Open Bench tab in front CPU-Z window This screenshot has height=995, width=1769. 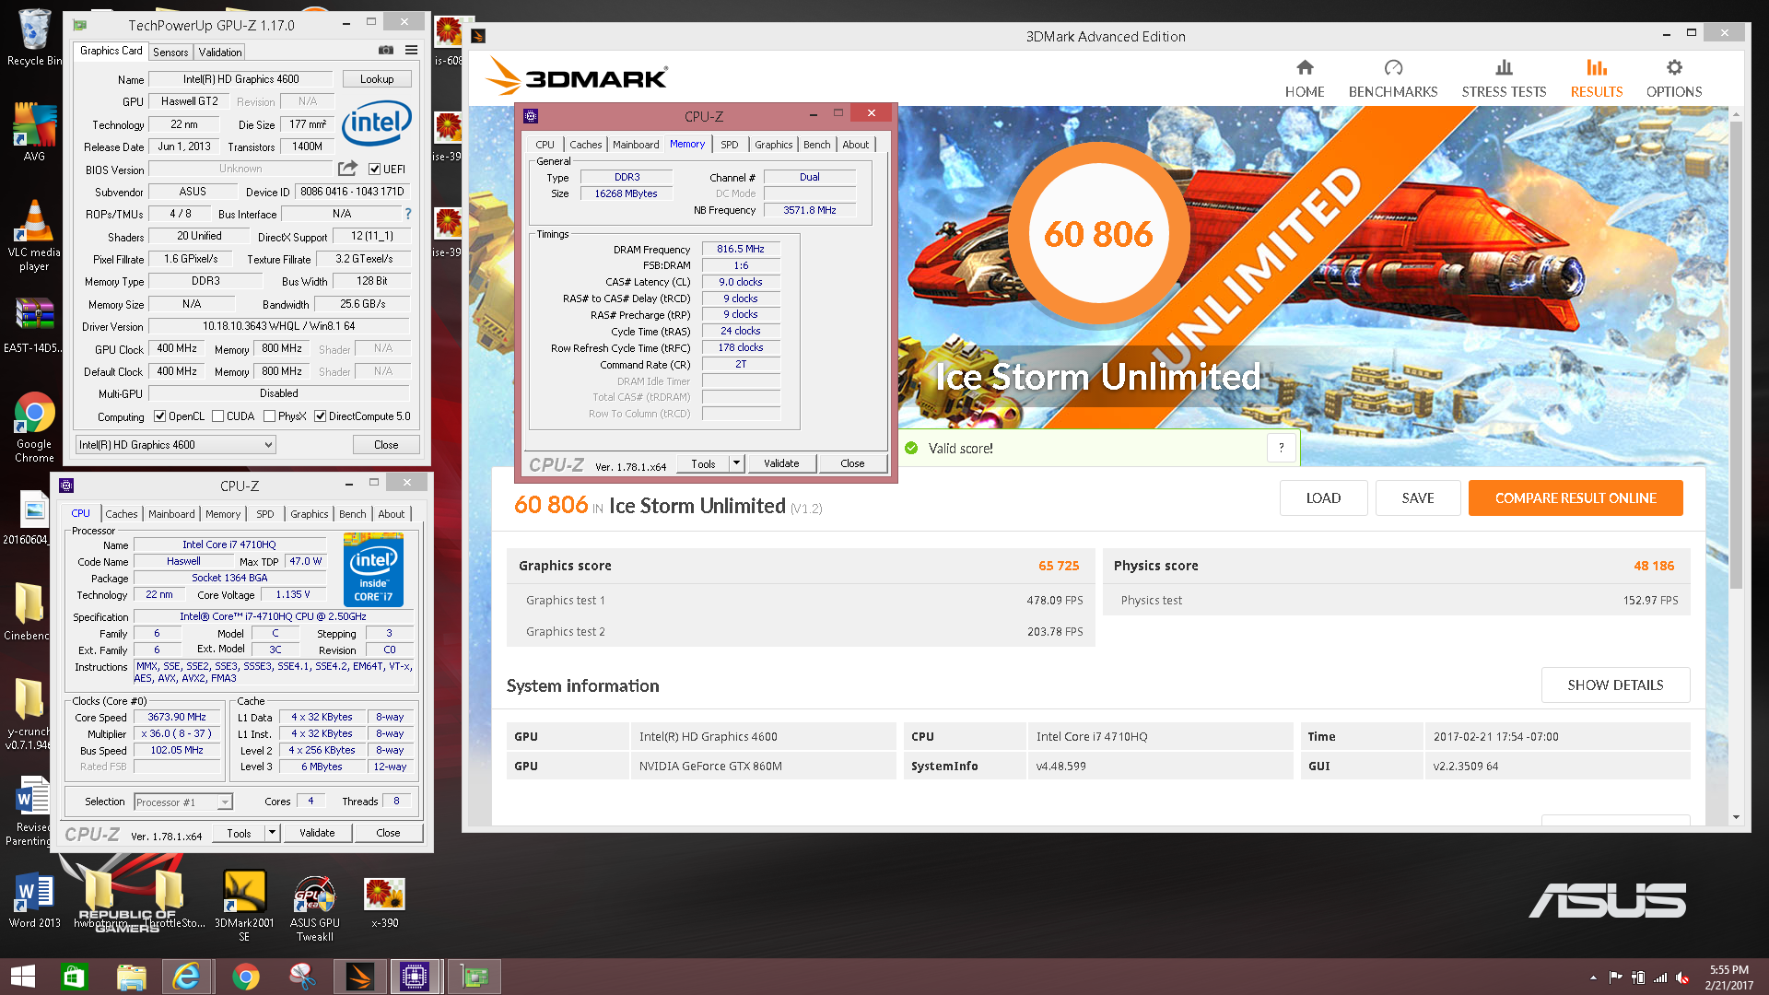(816, 145)
